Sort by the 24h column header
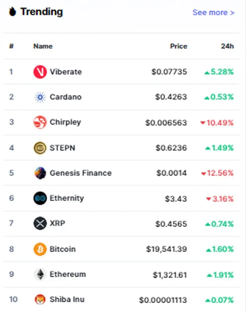Screen dimensions: 246x312 (x=227, y=46)
